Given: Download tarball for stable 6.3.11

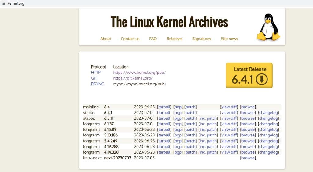Looking at the screenshot, I should coord(164,118).
